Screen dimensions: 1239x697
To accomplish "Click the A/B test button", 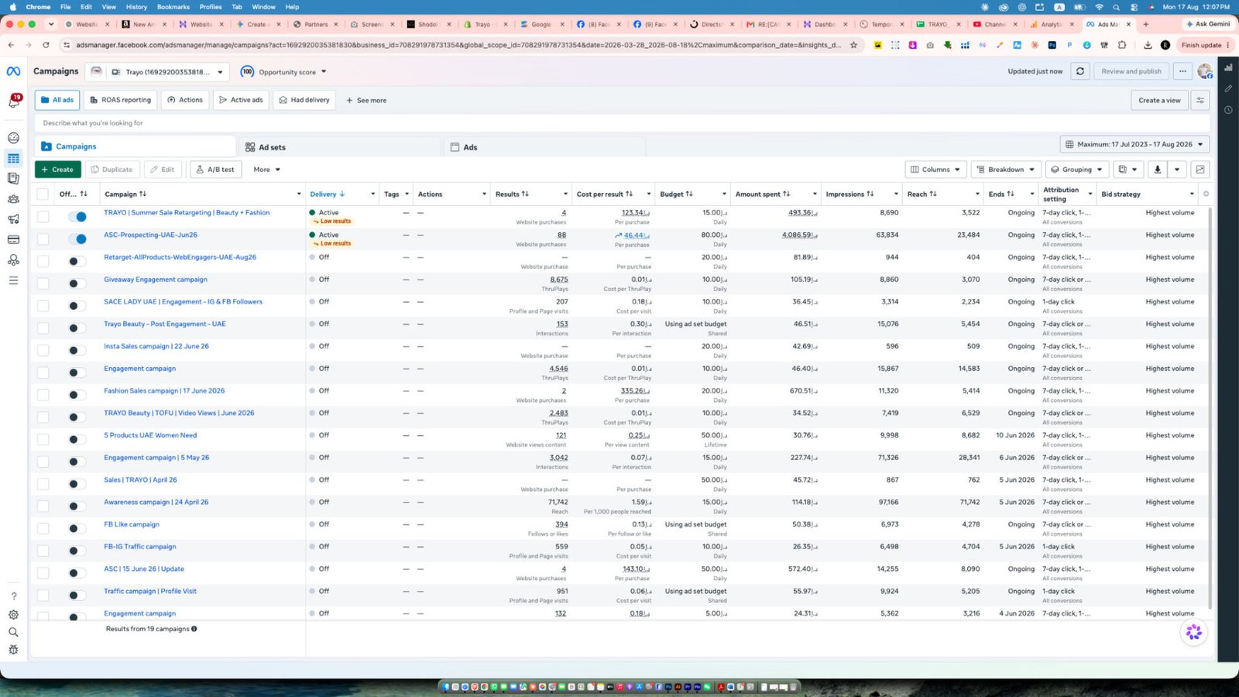I will click(215, 170).
